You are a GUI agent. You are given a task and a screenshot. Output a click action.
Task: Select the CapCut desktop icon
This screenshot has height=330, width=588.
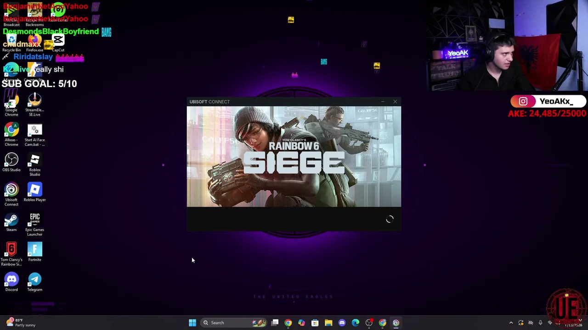(x=58, y=44)
